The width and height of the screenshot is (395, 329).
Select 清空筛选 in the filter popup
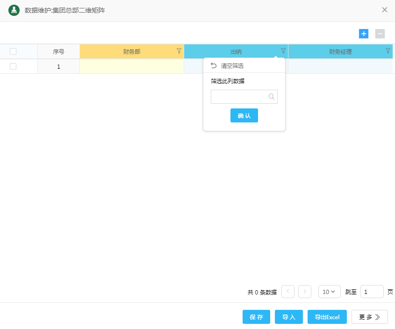[232, 66]
